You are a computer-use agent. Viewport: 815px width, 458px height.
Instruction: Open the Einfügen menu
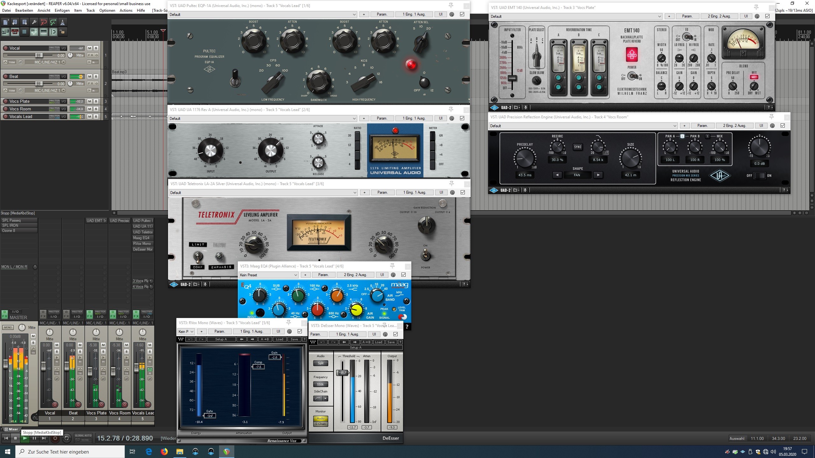(x=62, y=10)
